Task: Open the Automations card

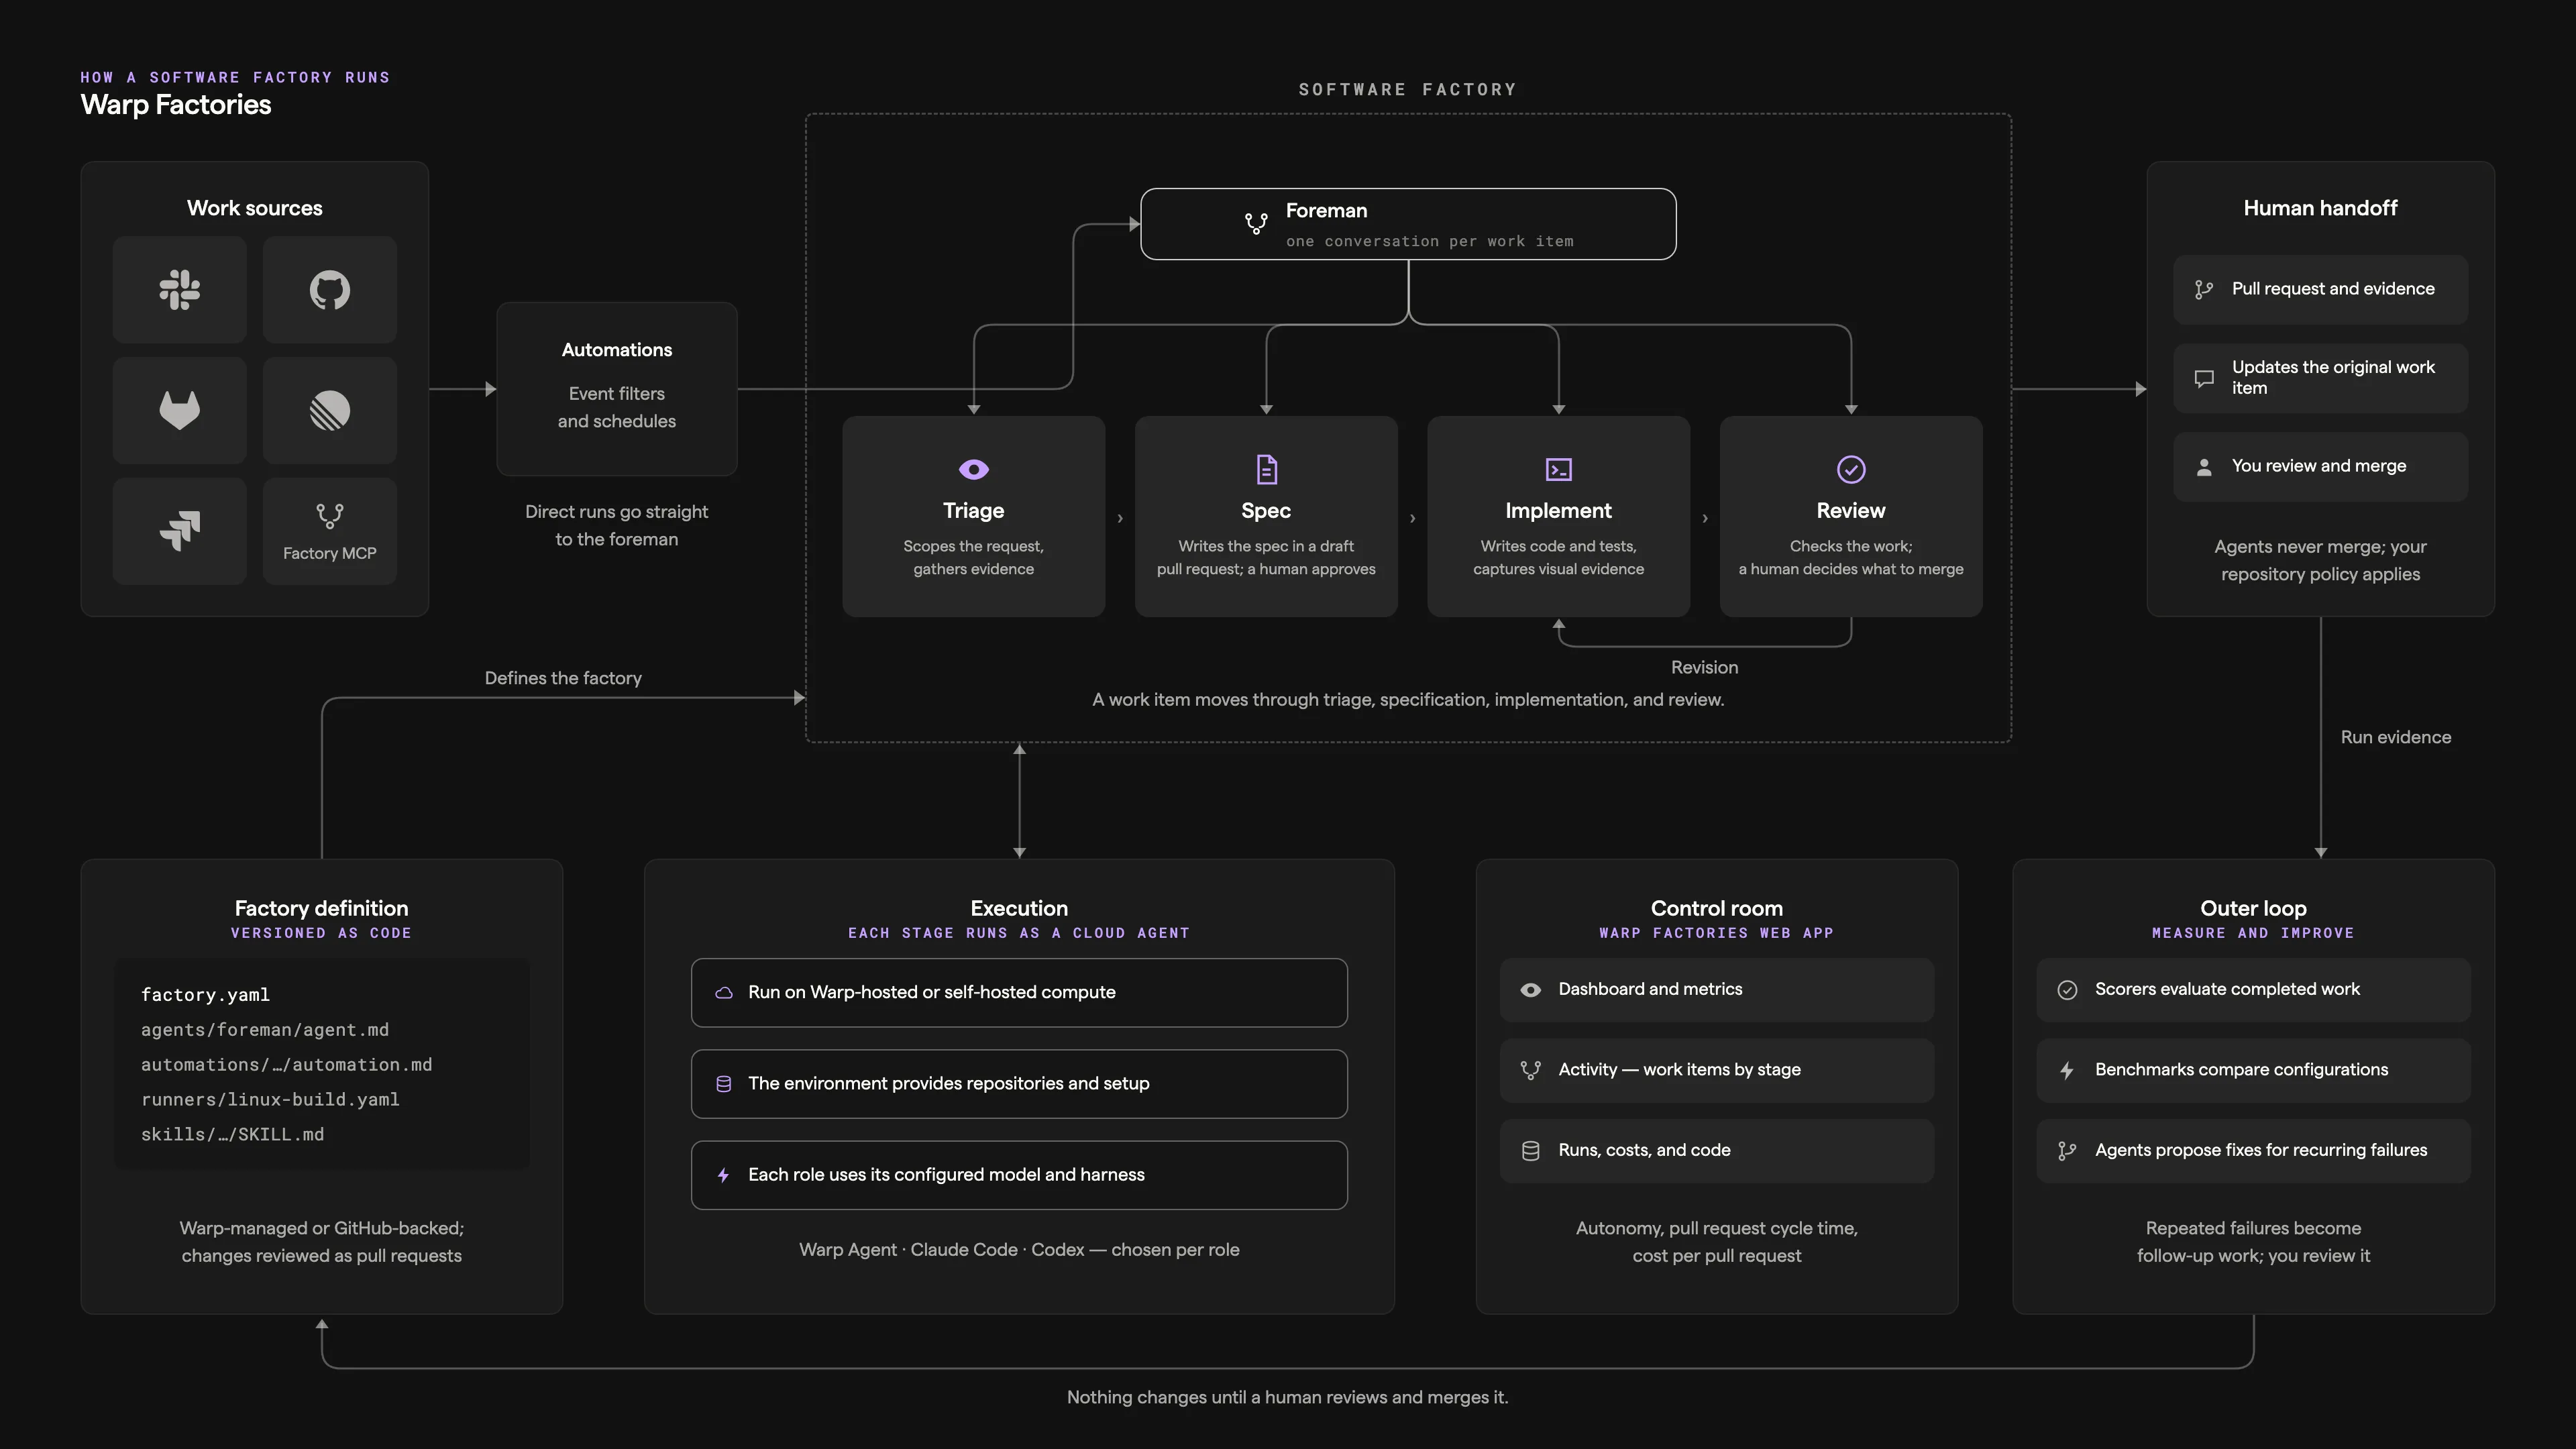Action: 617,389
